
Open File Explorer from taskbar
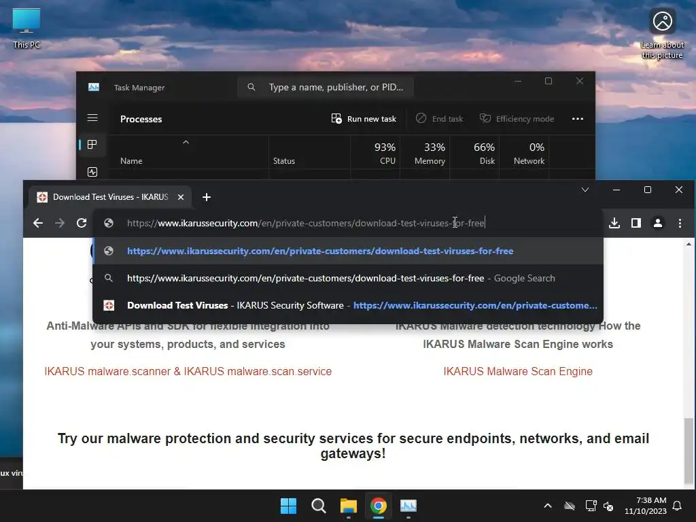click(349, 506)
